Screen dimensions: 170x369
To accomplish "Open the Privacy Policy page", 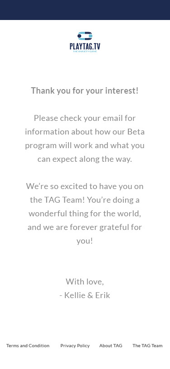I will tap(75, 346).
